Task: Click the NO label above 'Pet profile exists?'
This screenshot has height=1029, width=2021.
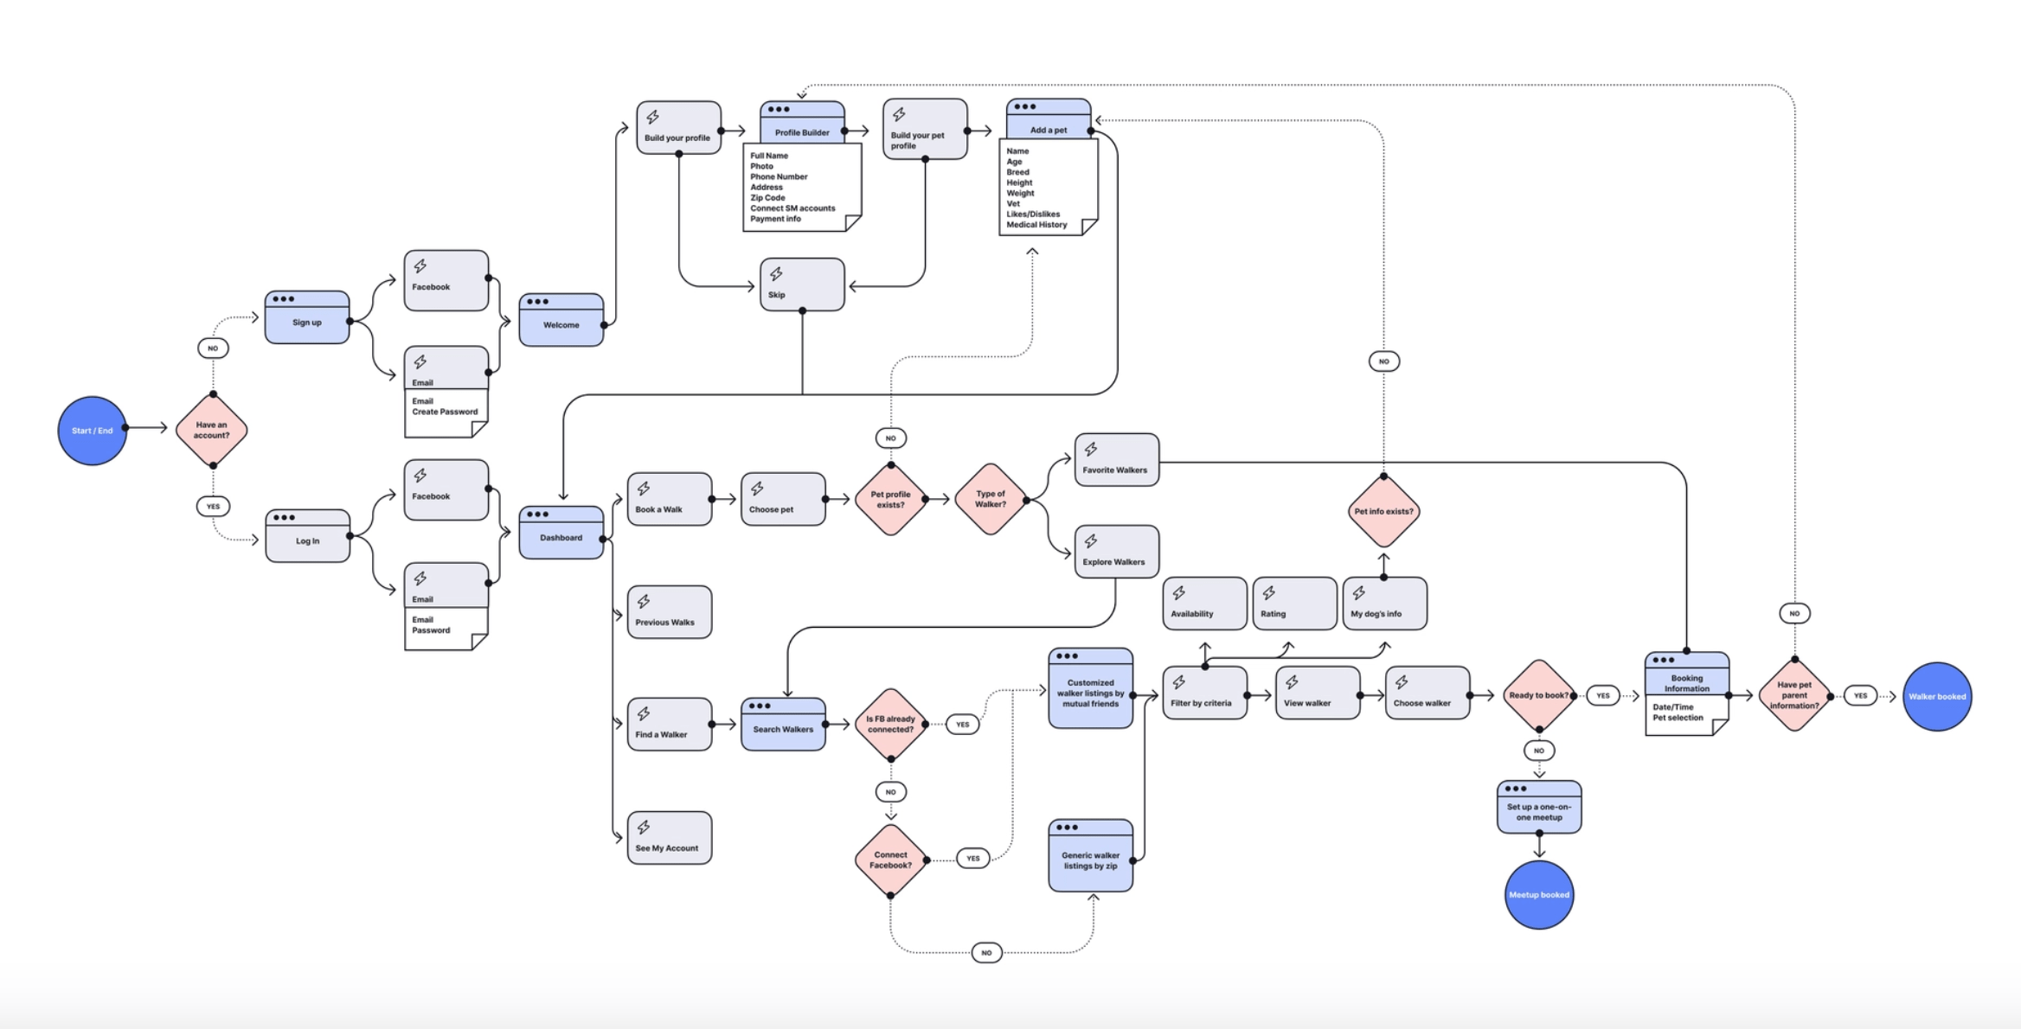Action: (890, 438)
